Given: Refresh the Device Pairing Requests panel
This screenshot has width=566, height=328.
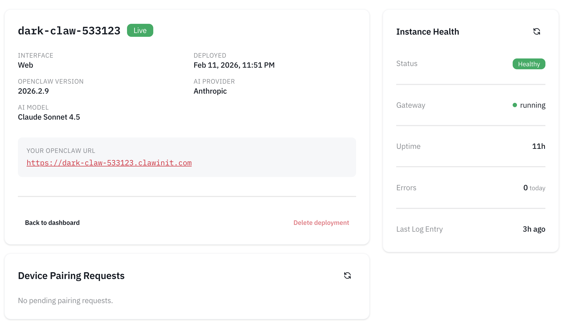Looking at the screenshot, I should coord(347,275).
